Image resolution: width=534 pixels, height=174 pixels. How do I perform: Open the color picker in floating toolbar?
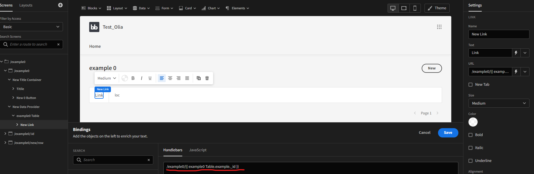point(125,78)
